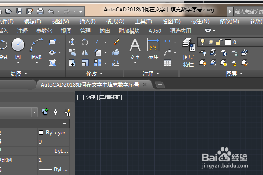Select the Text (文字) annotation tool
Image resolution: width=263 pixels, height=175 pixels.
(135, 49)
